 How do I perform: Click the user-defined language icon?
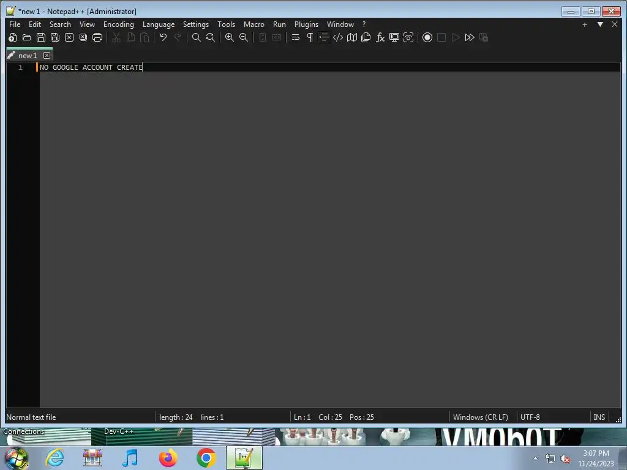click(x=338, y=37)
